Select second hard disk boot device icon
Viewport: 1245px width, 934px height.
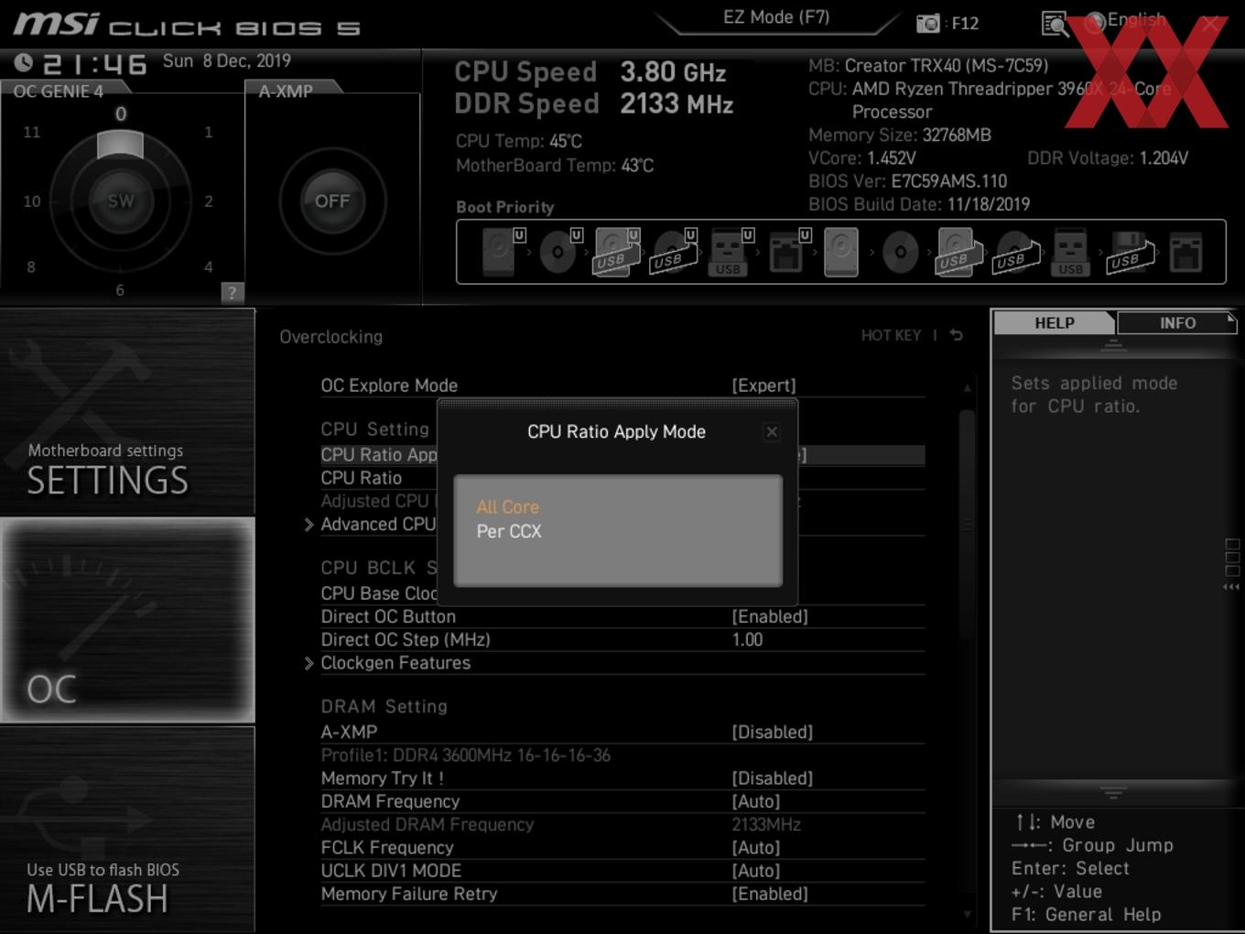pyautogui.click(x=841, y=252)
